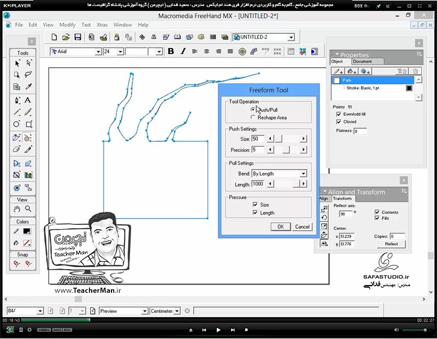Image resolution: width=437 pixels, height=339 pixels.
Task: Switch to the Align tab
Action: pyautogui.click(x=323, y=198)
